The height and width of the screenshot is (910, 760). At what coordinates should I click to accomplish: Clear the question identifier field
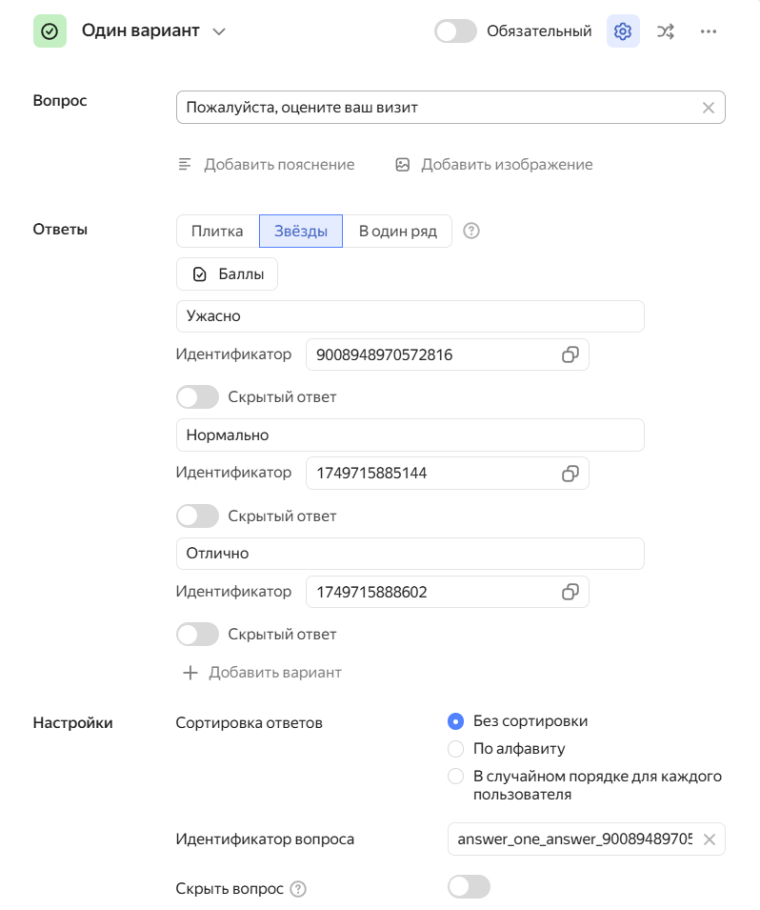coord(709,839)
